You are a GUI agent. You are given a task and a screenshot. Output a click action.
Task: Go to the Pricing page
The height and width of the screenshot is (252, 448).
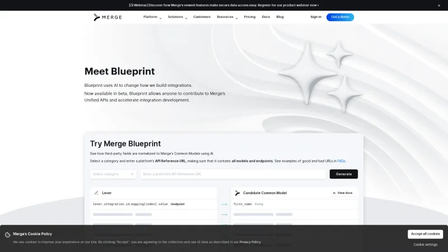click(249, 17)
